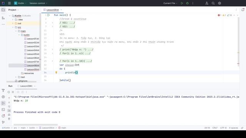Collapse the src folder
The height and width of the screenshot is (138, 246).
click(x=13, y=27)
